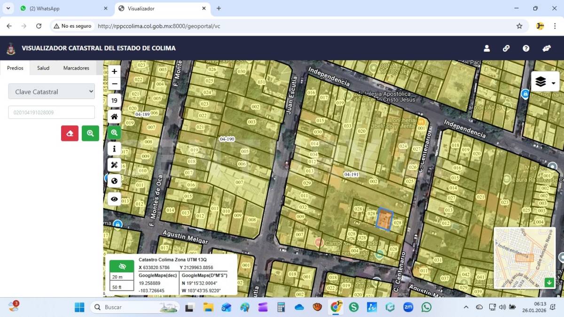Viewport: 564px width, 317px height.
Task: Click the globe icon in map toolbar
Action: [114, 181]
